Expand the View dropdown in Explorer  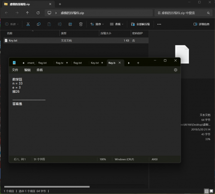coord(117,24)
